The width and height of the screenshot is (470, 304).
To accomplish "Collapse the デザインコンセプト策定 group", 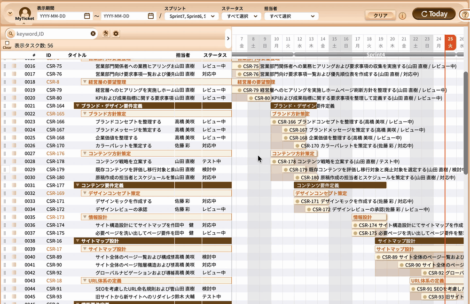I will pos(85,193).
